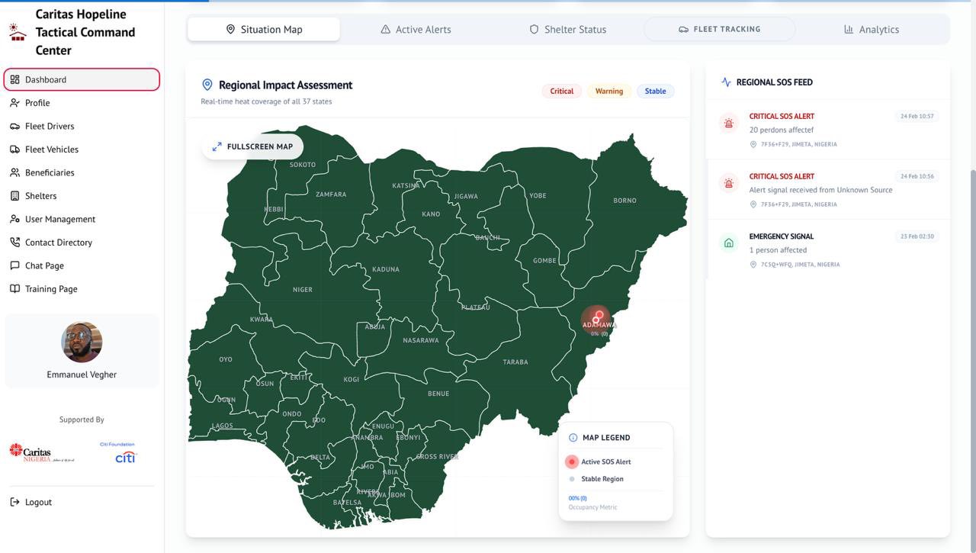Toggle the Warning status filter badge
976x553 pixels.
coord(608,92)
